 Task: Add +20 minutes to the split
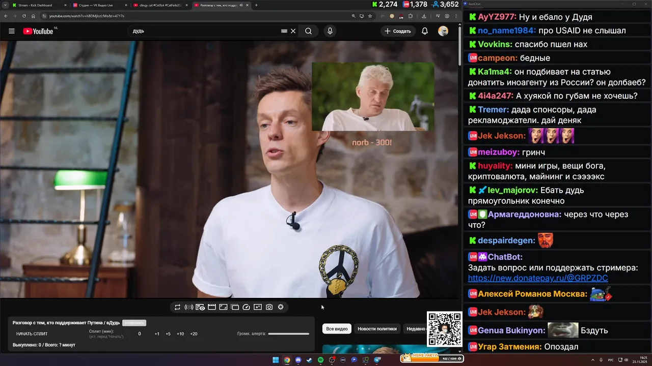[194, 334]
